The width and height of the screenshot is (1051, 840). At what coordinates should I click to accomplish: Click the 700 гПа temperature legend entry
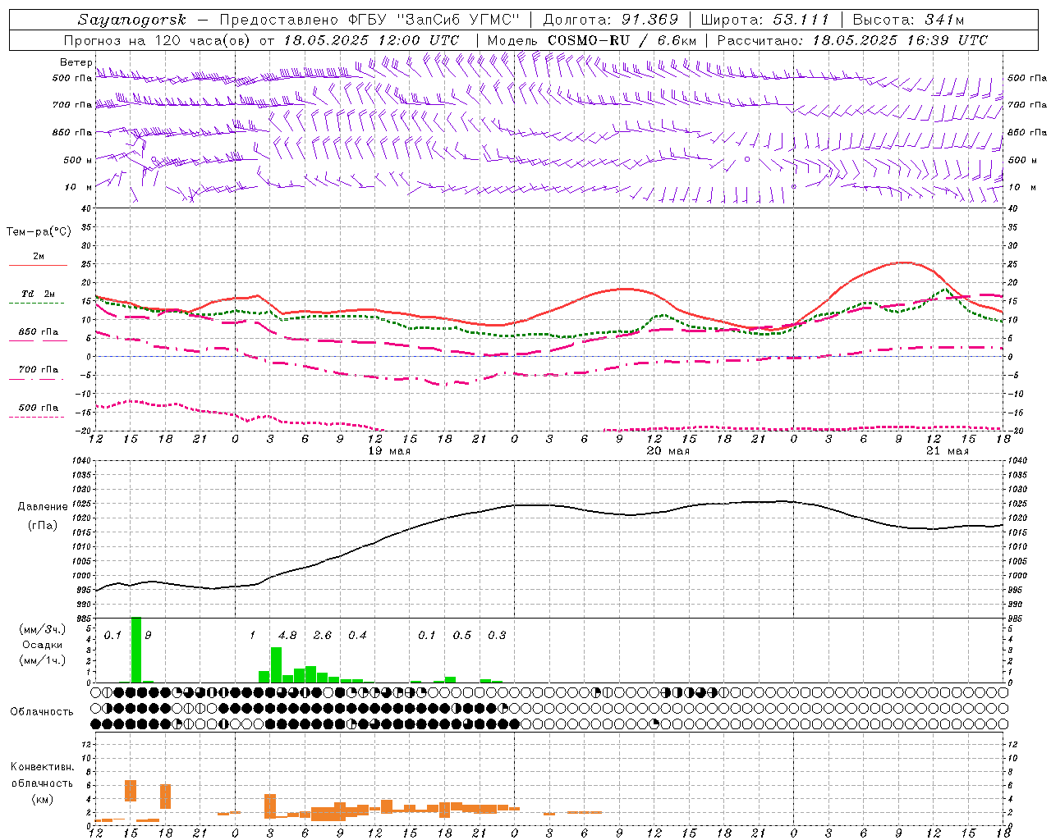tap(38, 373)
